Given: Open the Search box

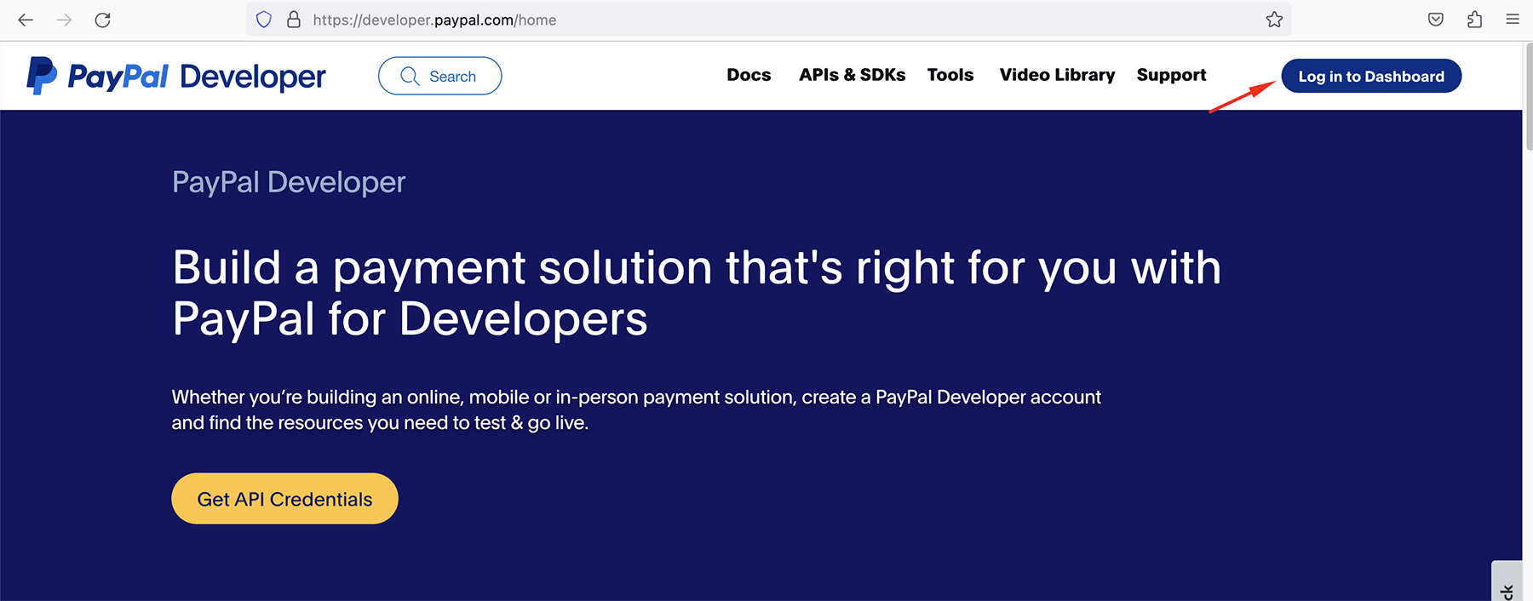Looking at the screenshot, I should point(439,76).
